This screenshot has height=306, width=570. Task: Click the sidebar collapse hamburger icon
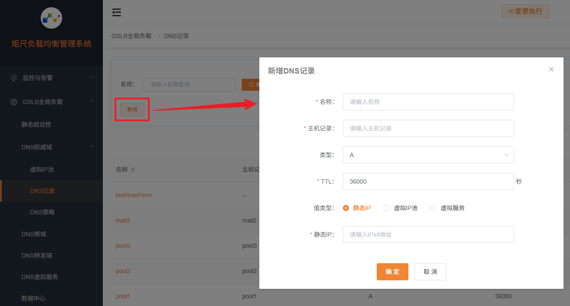[x=116, y=12]
